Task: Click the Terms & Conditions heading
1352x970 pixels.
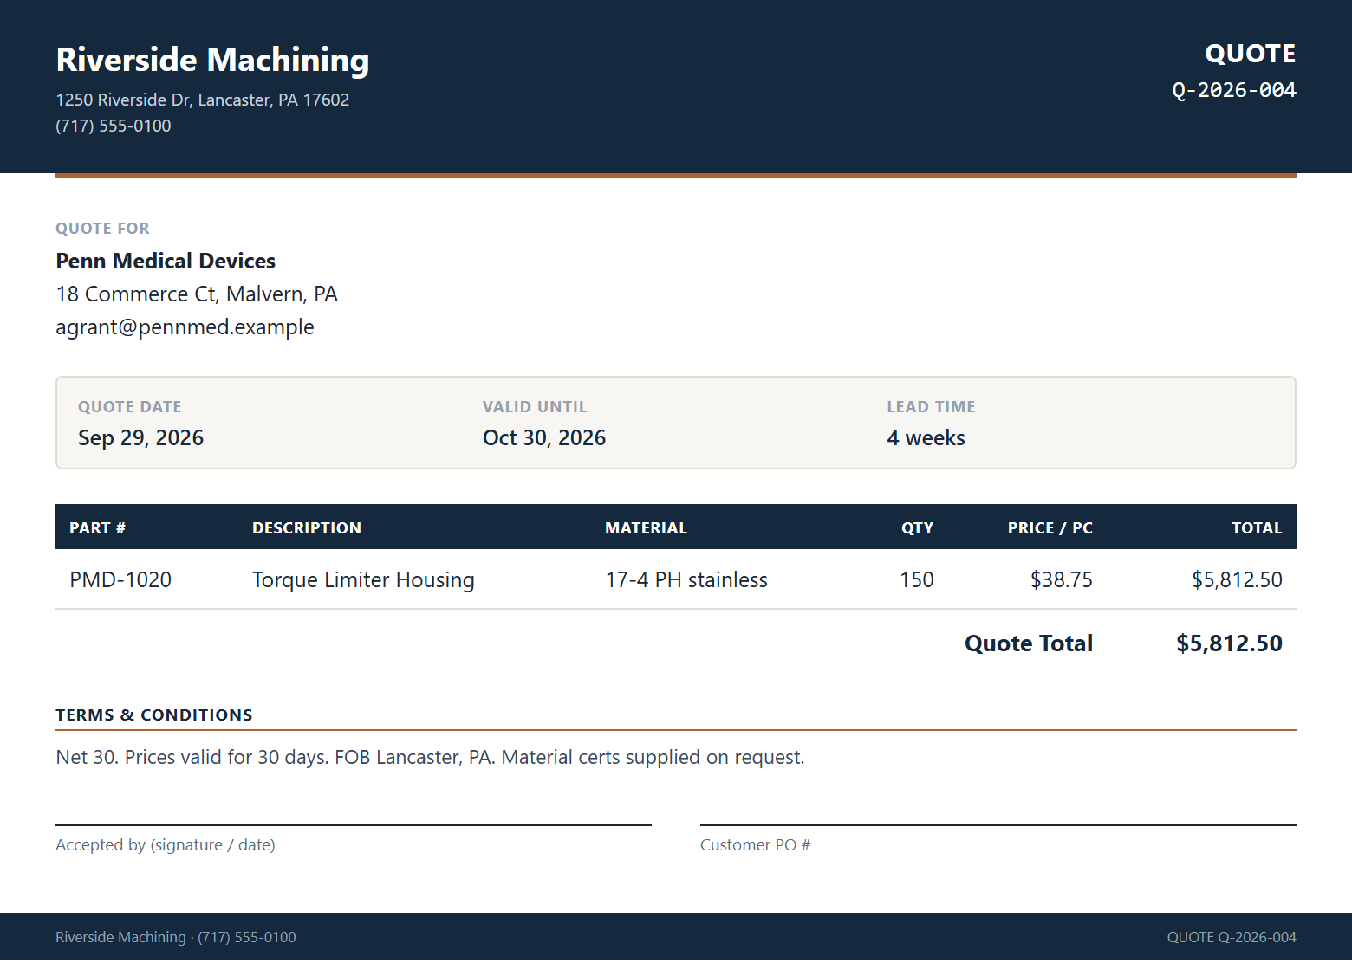Action: (x=154, y=715)
